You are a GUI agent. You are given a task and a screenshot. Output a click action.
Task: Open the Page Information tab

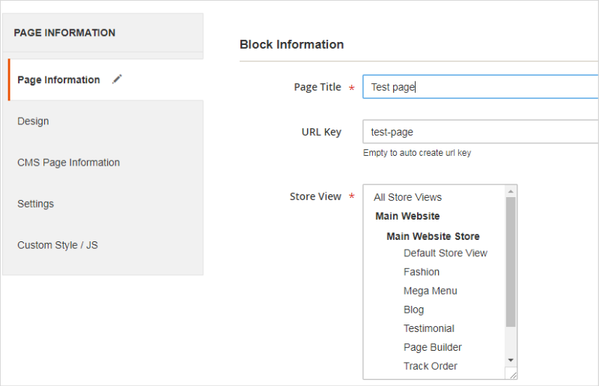click(x=58, y=80)
